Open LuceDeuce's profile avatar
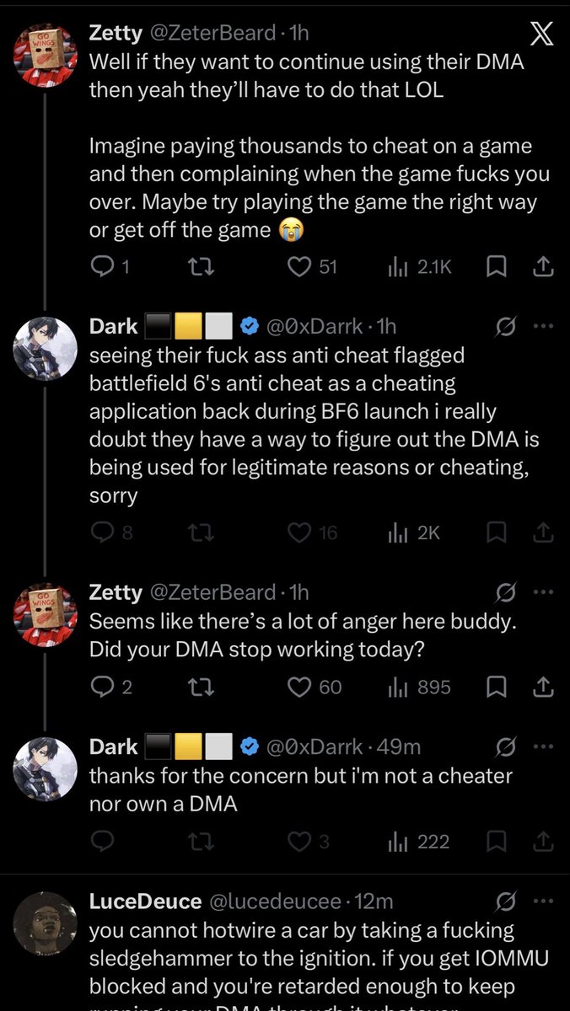The image size is (570, 1011). 46,923
